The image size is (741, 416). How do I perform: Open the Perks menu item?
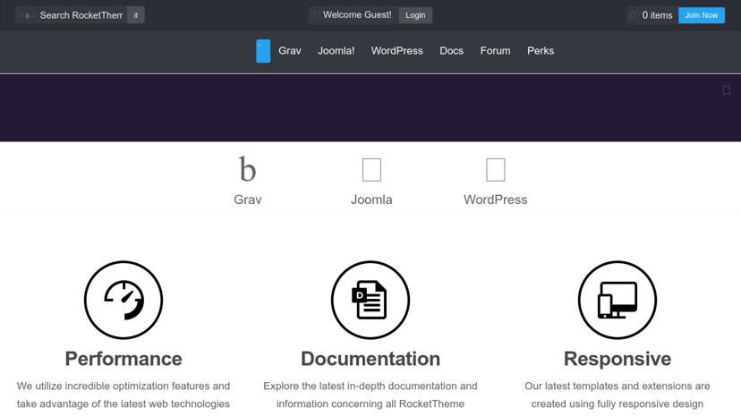point(541,51)
